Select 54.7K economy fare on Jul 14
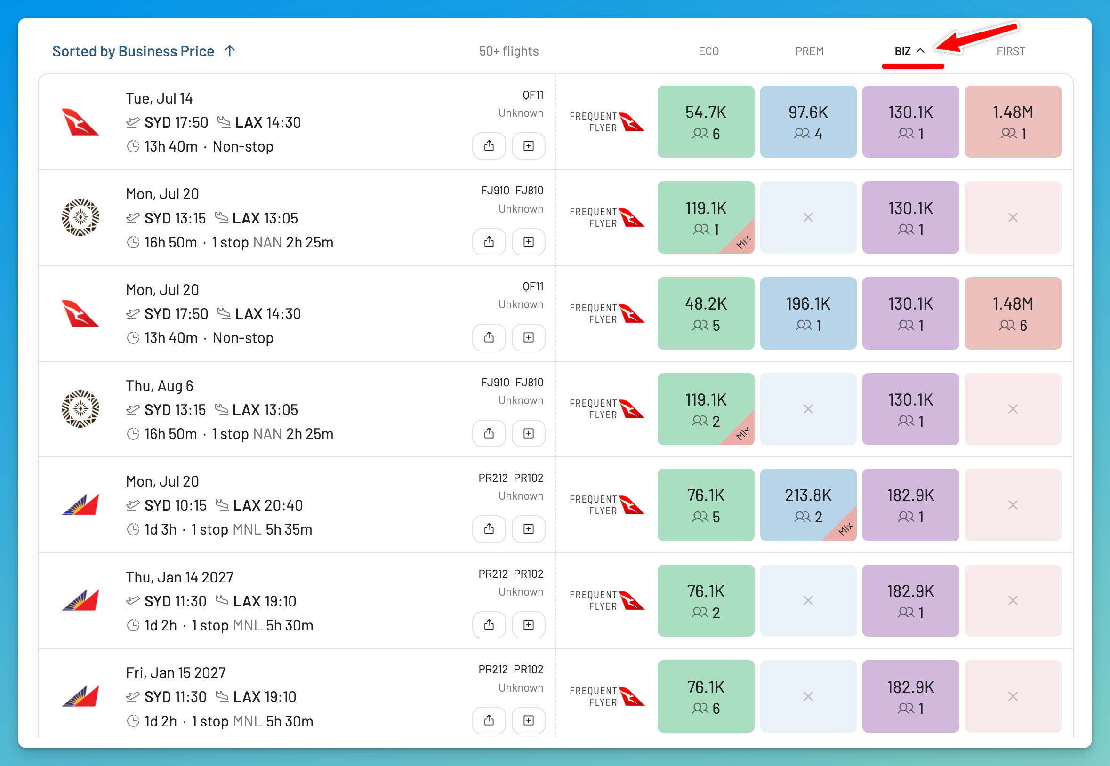 [706, 122]
